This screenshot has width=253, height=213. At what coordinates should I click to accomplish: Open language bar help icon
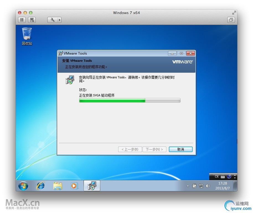point(229,176)
